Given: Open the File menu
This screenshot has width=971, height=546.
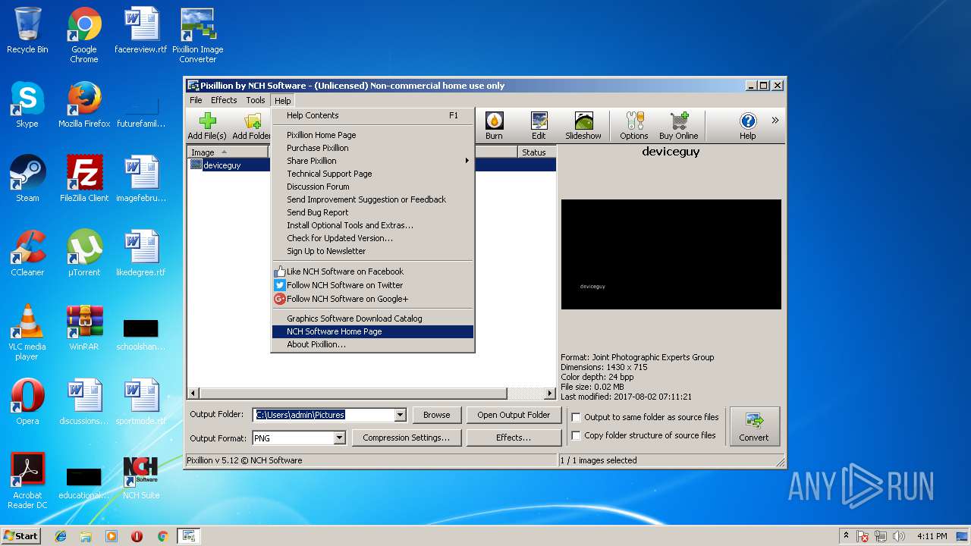Looking at the screenshot, I should (196, 100).
